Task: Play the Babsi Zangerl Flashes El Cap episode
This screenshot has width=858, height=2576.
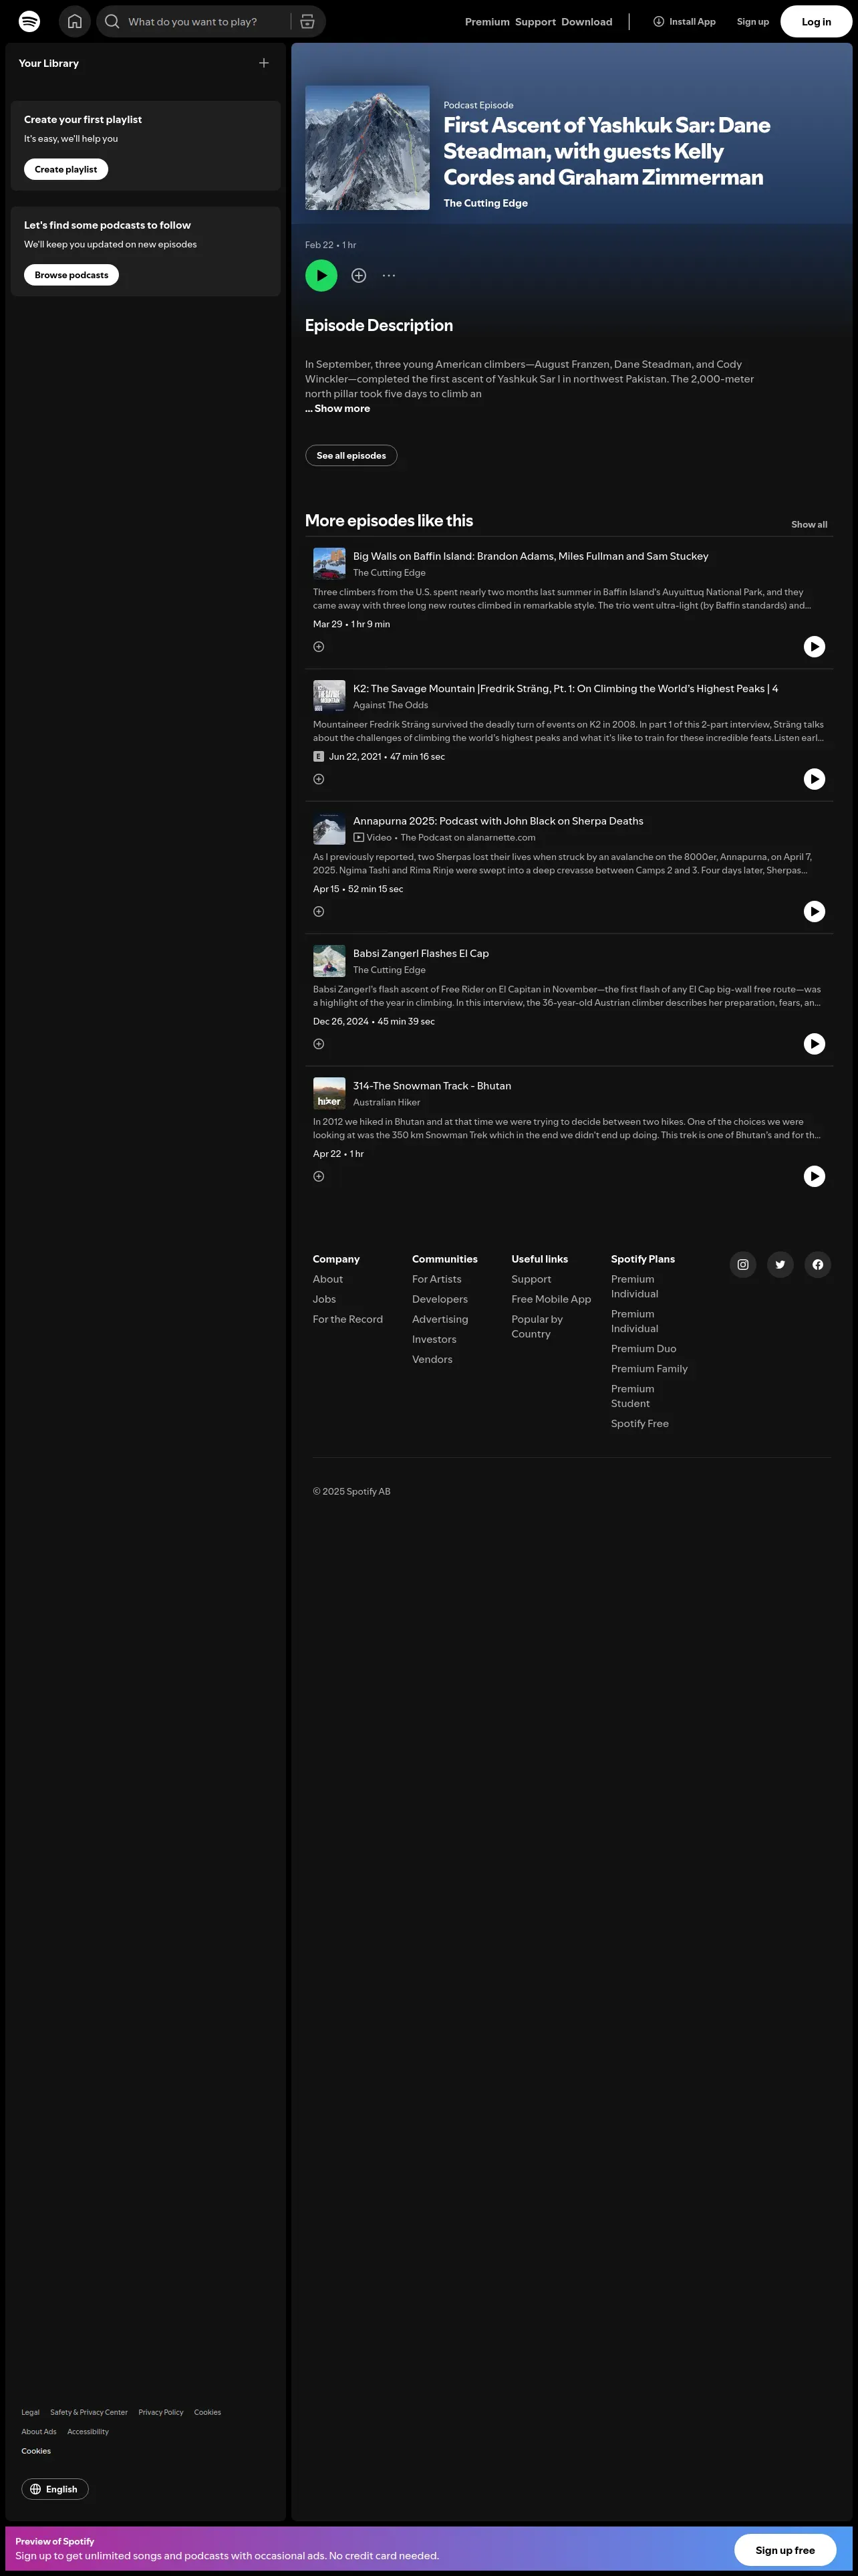Action: coord(815,1044)
